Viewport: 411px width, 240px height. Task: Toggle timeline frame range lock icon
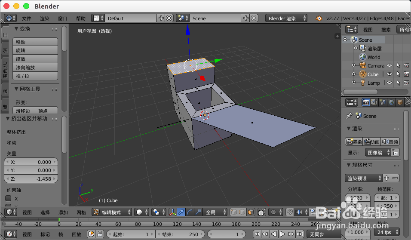point(100,234)
